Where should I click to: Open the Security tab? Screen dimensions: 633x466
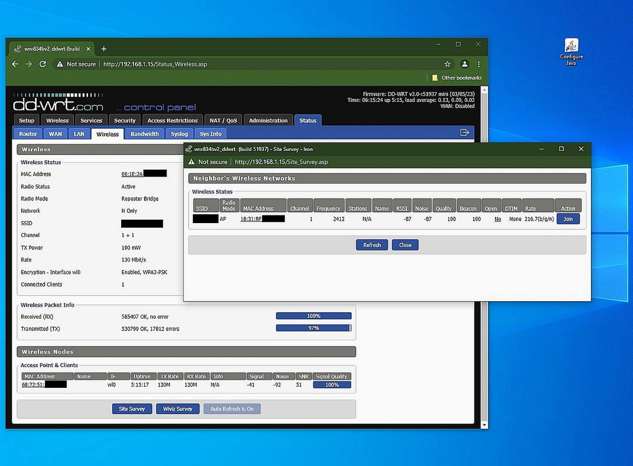click(125, 121)
